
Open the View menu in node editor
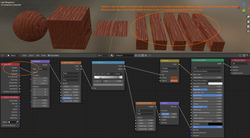24,55
